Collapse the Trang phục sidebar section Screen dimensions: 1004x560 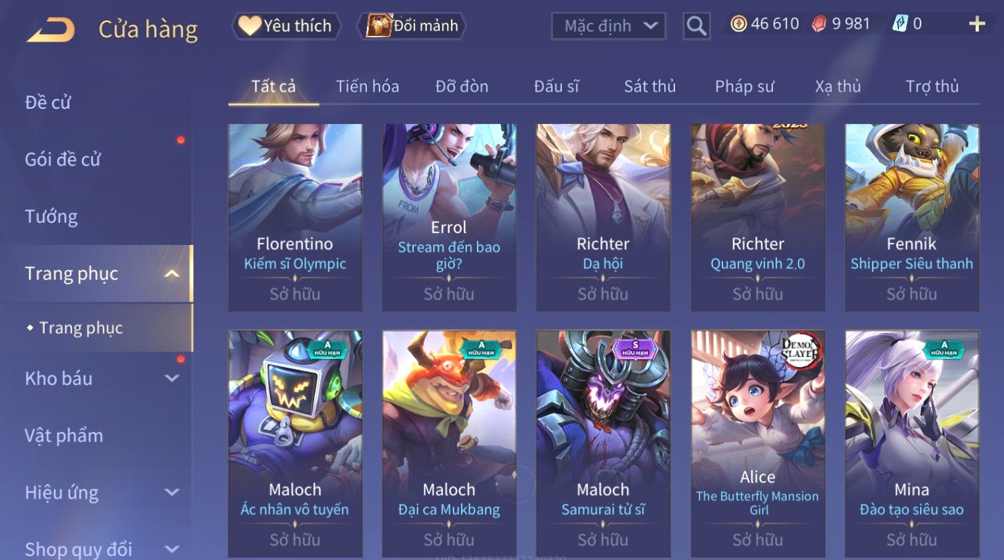coord(171,274)
